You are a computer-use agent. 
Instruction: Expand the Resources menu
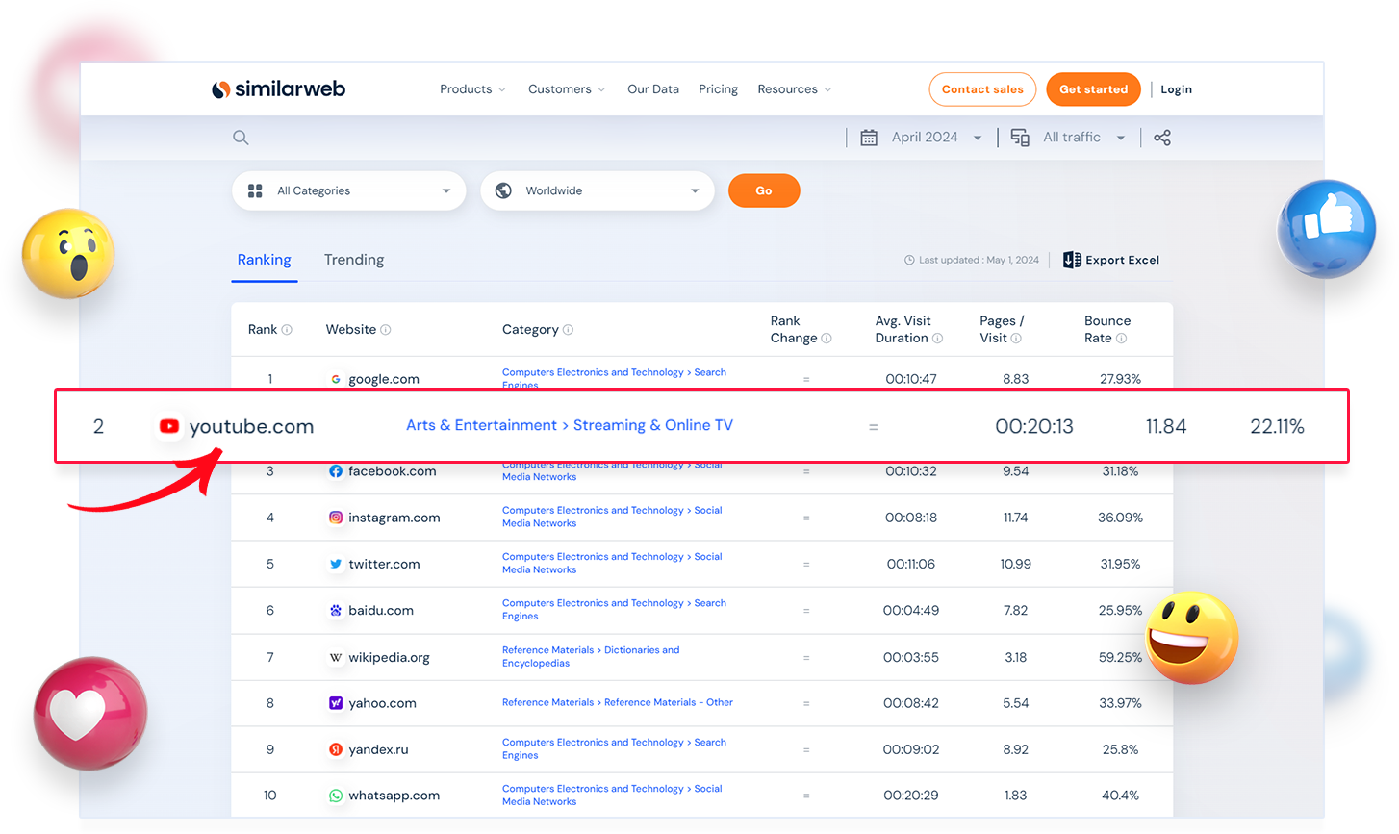tap(795, 89)
